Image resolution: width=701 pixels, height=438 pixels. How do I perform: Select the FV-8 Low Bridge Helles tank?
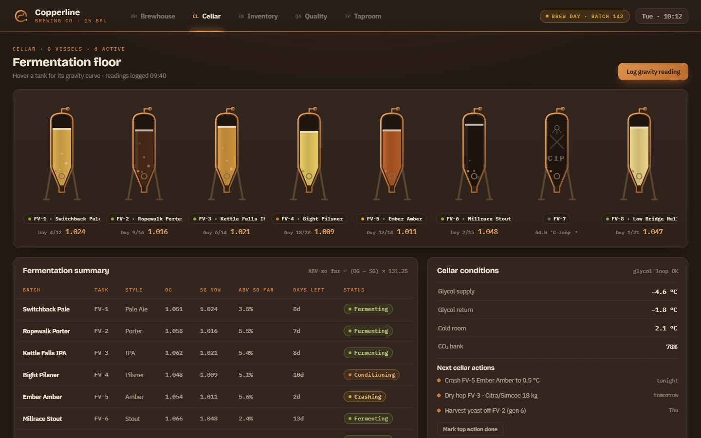639,153
